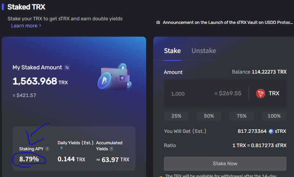The height and width of the screenshot is (177, 294).
Task: Click the Balance 114.22273 TRX text
Action: click(x=259, y=72)
